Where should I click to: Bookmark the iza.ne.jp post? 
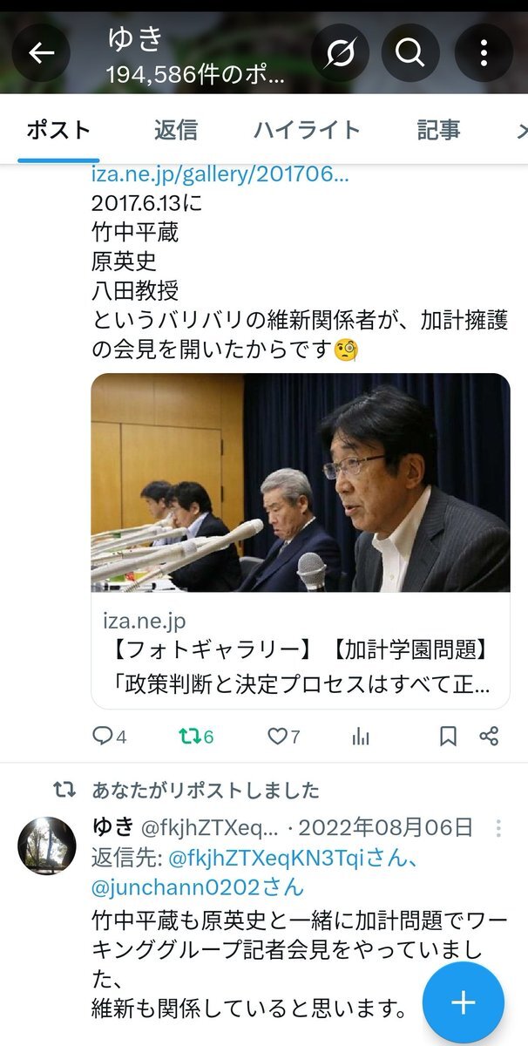[x=448, y=737]
